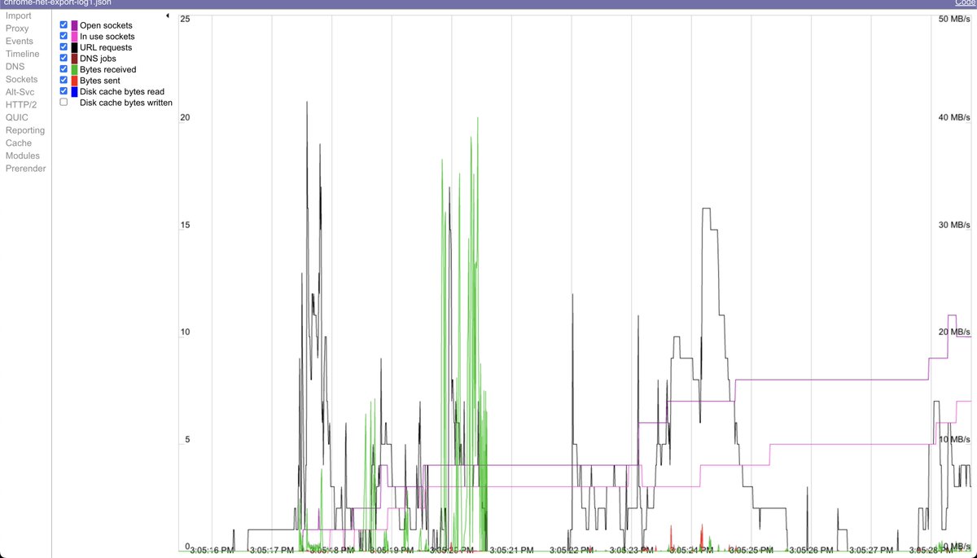Image resolution: width=977 pixels, height=558 pixels.
Task: Click the left axis value 15
Action: click(185, 225)
